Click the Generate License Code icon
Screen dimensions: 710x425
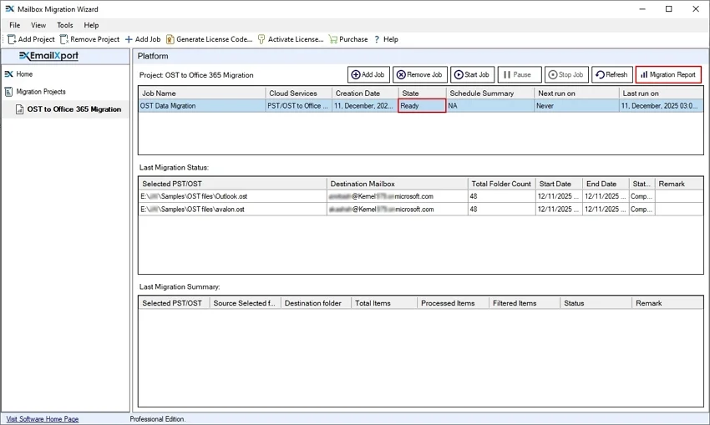pos(170,39)
